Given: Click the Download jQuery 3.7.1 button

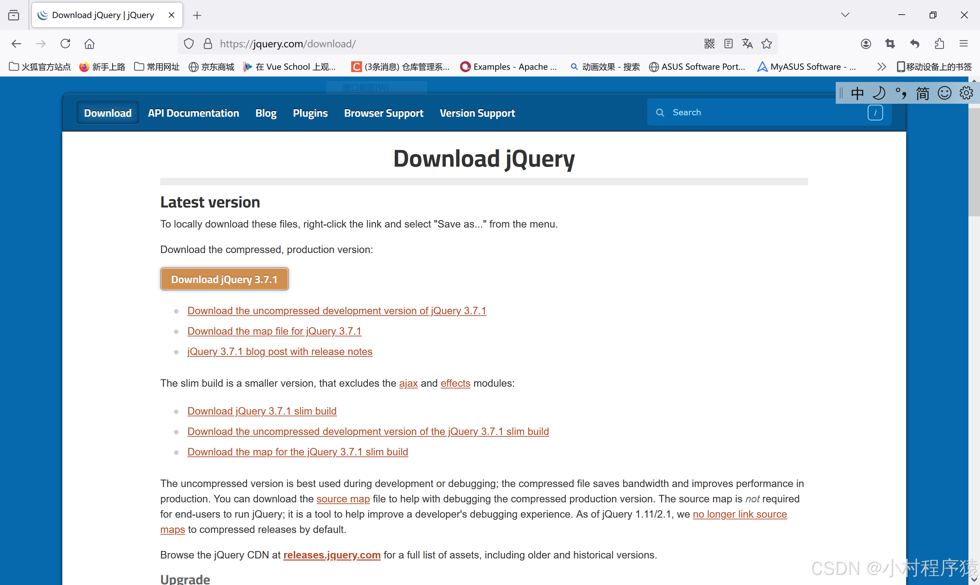Looking at the screenshot, I should [x=224, y=279].
